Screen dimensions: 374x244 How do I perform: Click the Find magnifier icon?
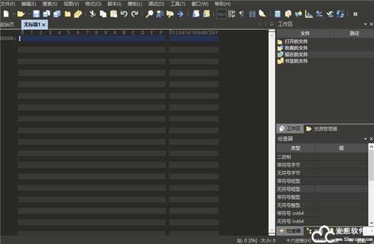tap(150, 14)
